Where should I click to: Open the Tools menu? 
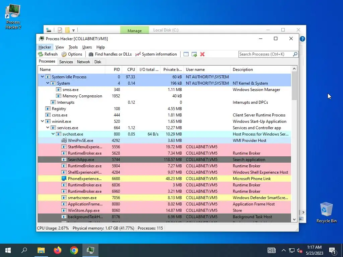click(x=73, y=47)
